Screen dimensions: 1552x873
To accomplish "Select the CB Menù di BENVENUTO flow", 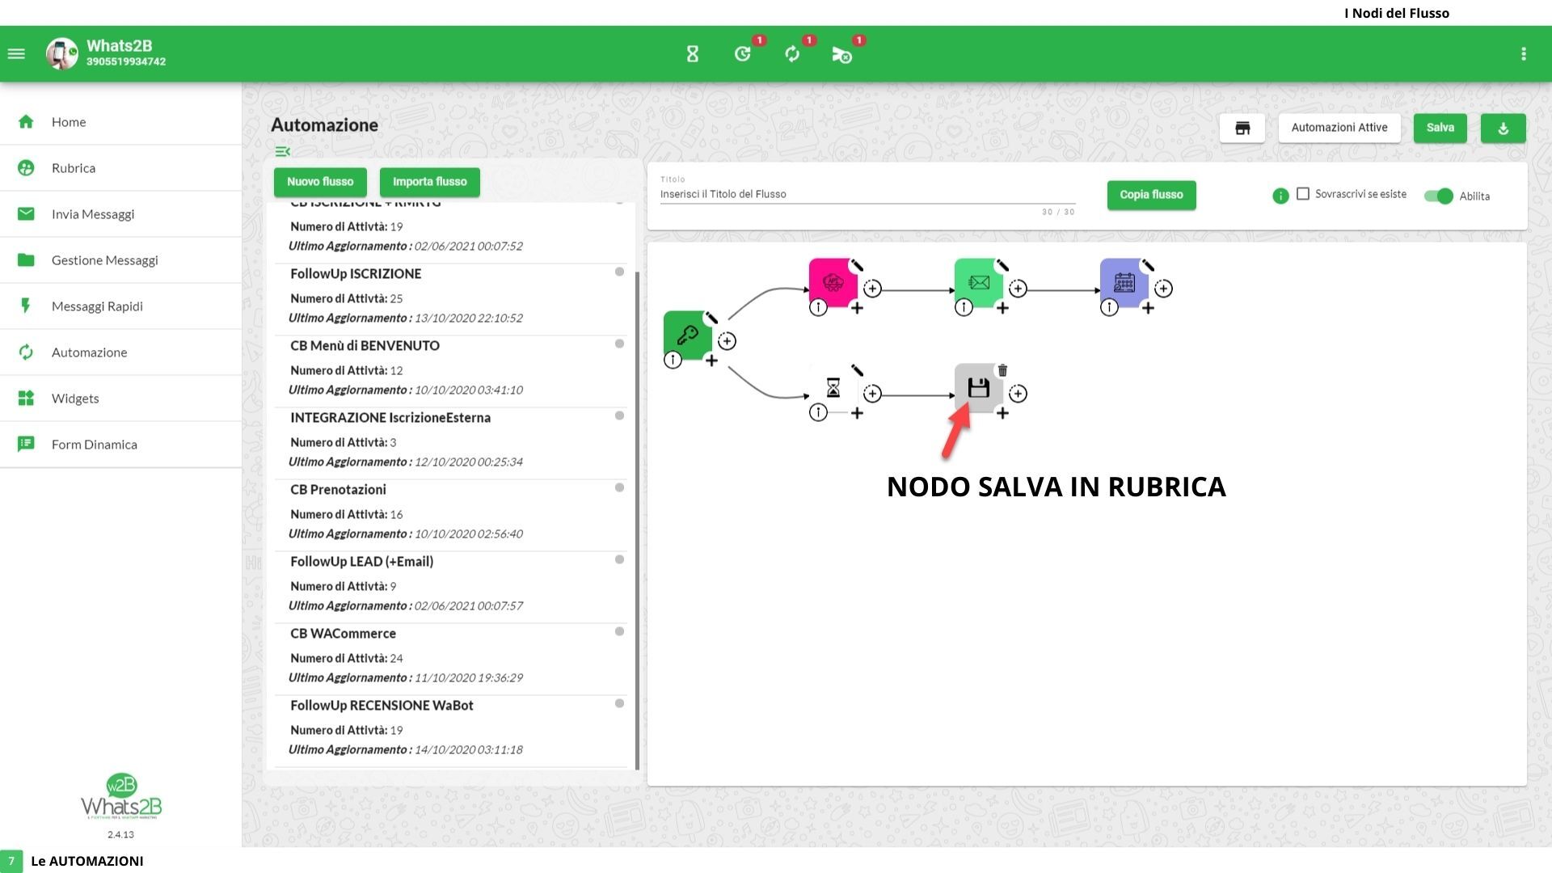I will [x=451, y=371].
